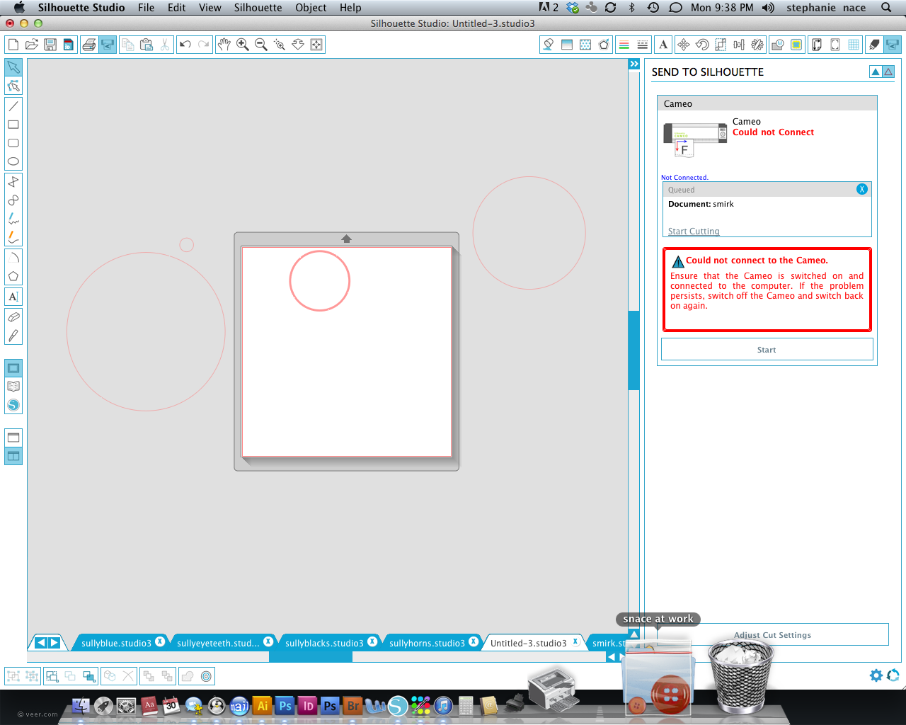Open the Library view

pos(13,387)
